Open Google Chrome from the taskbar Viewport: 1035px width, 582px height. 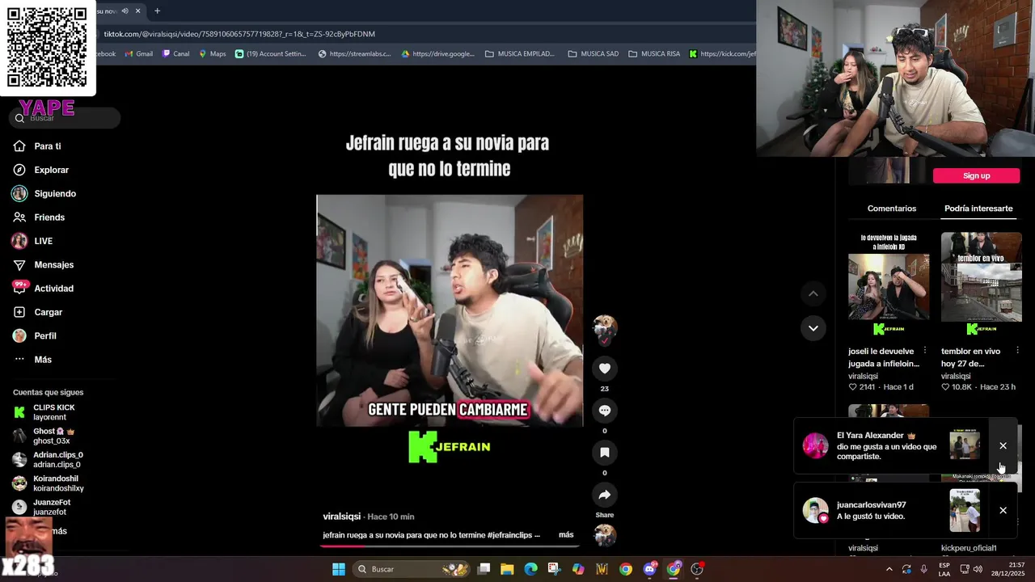(x=626, y=569)
